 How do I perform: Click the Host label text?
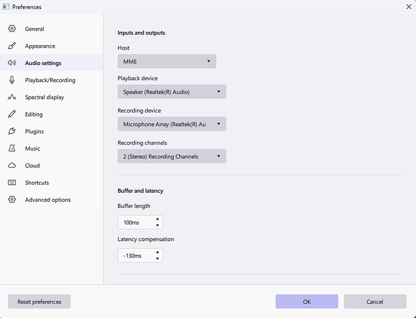pyautogui.click(x=123, y=48)
